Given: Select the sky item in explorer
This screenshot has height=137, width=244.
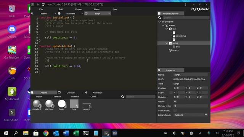Looking at the screenshot, I should pyautogui.click(x=174, y=29).
